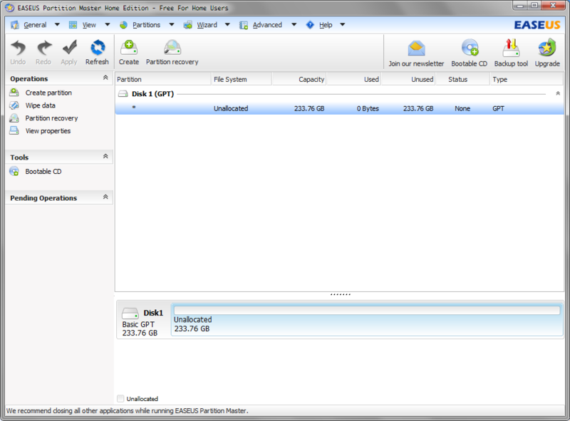The width and height of the screenshot is (570, 421).
Task: Open the Advanced menu
Action: click(267, 25)
